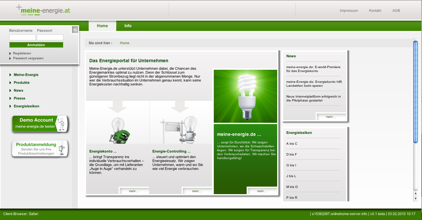The height and width of the screenshot is (220, 422).
Task: Collapse the login panel with double-arrow icon
Action: pyautogui.click(x=75, y=30)
